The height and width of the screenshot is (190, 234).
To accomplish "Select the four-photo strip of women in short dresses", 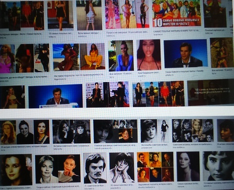I will (x=159, y=94).
